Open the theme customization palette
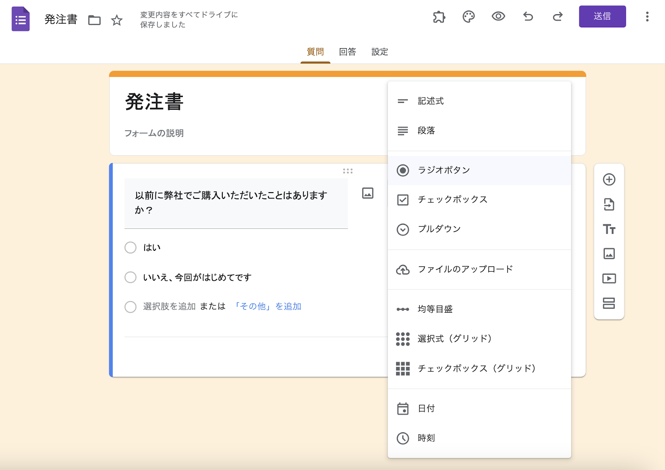 [x=468, y=17]
